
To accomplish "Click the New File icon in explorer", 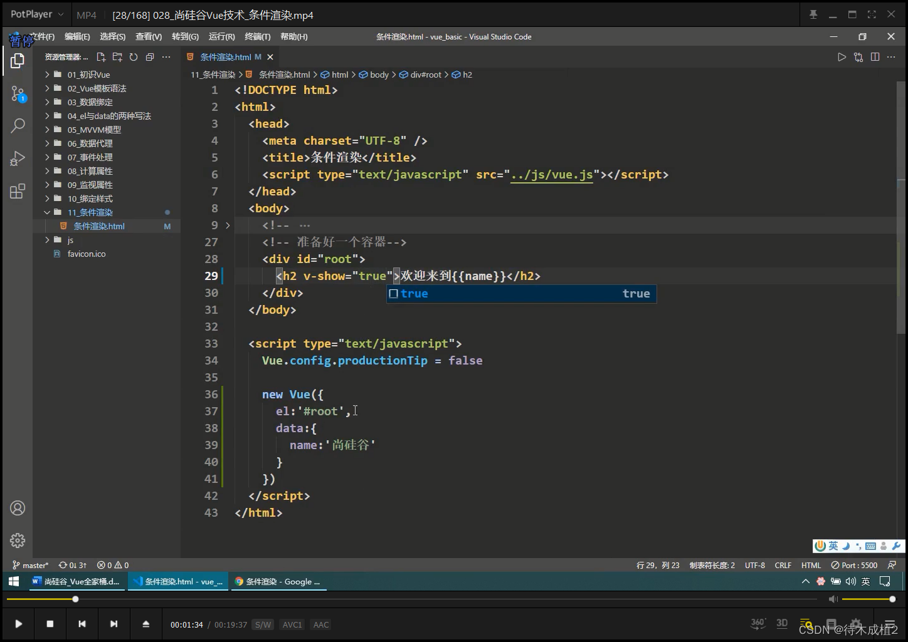I will (101, 57).
